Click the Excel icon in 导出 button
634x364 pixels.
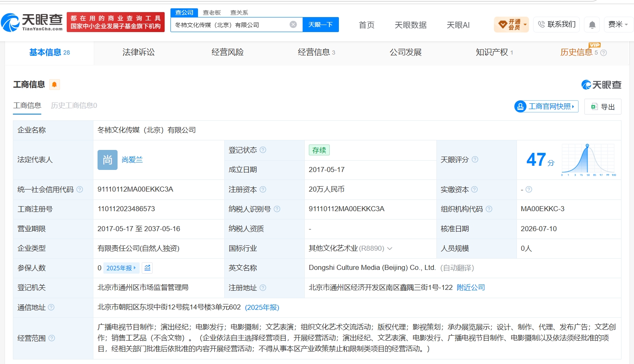[x=594, y=107]
